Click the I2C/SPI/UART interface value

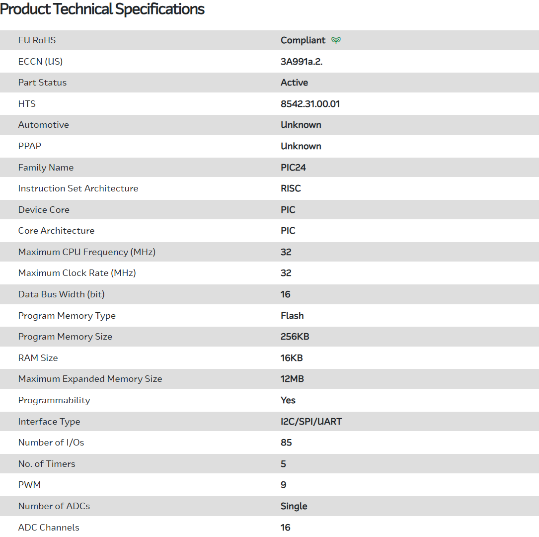[x=311, y=422]
